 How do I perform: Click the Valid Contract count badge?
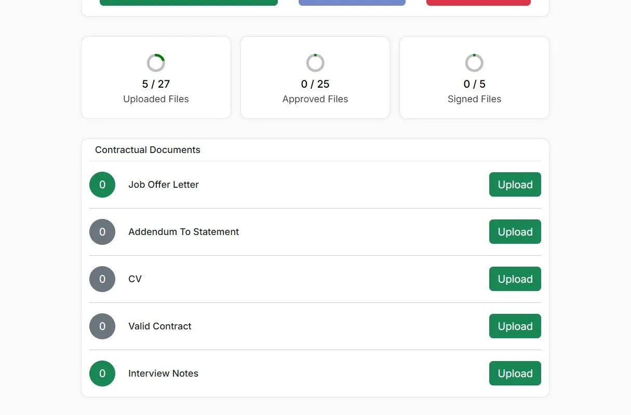click(102, 326)
